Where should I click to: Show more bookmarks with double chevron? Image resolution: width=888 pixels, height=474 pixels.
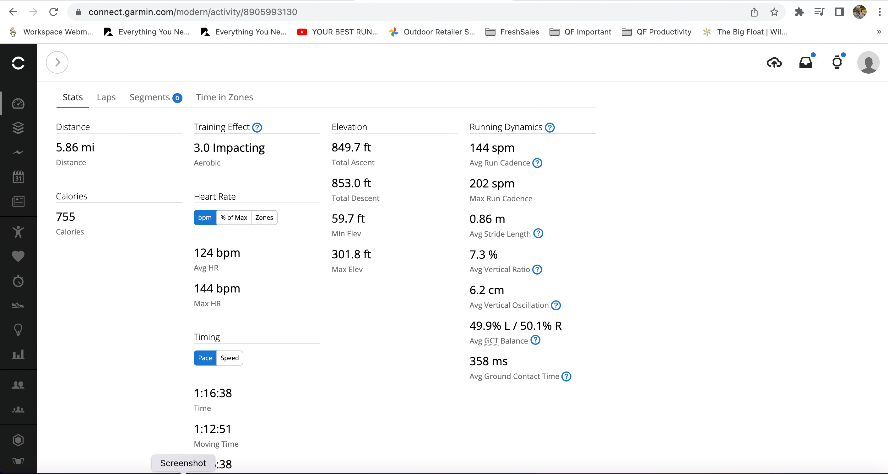click(x=879, y=32)
